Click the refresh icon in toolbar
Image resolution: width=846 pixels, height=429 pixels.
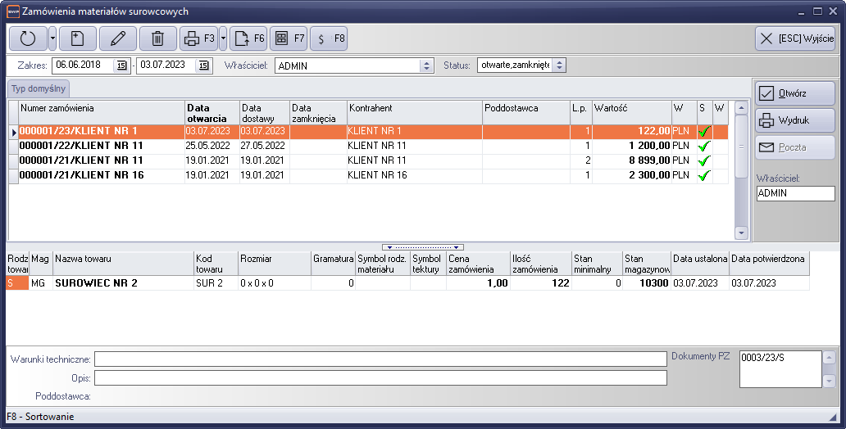point(28,38)
